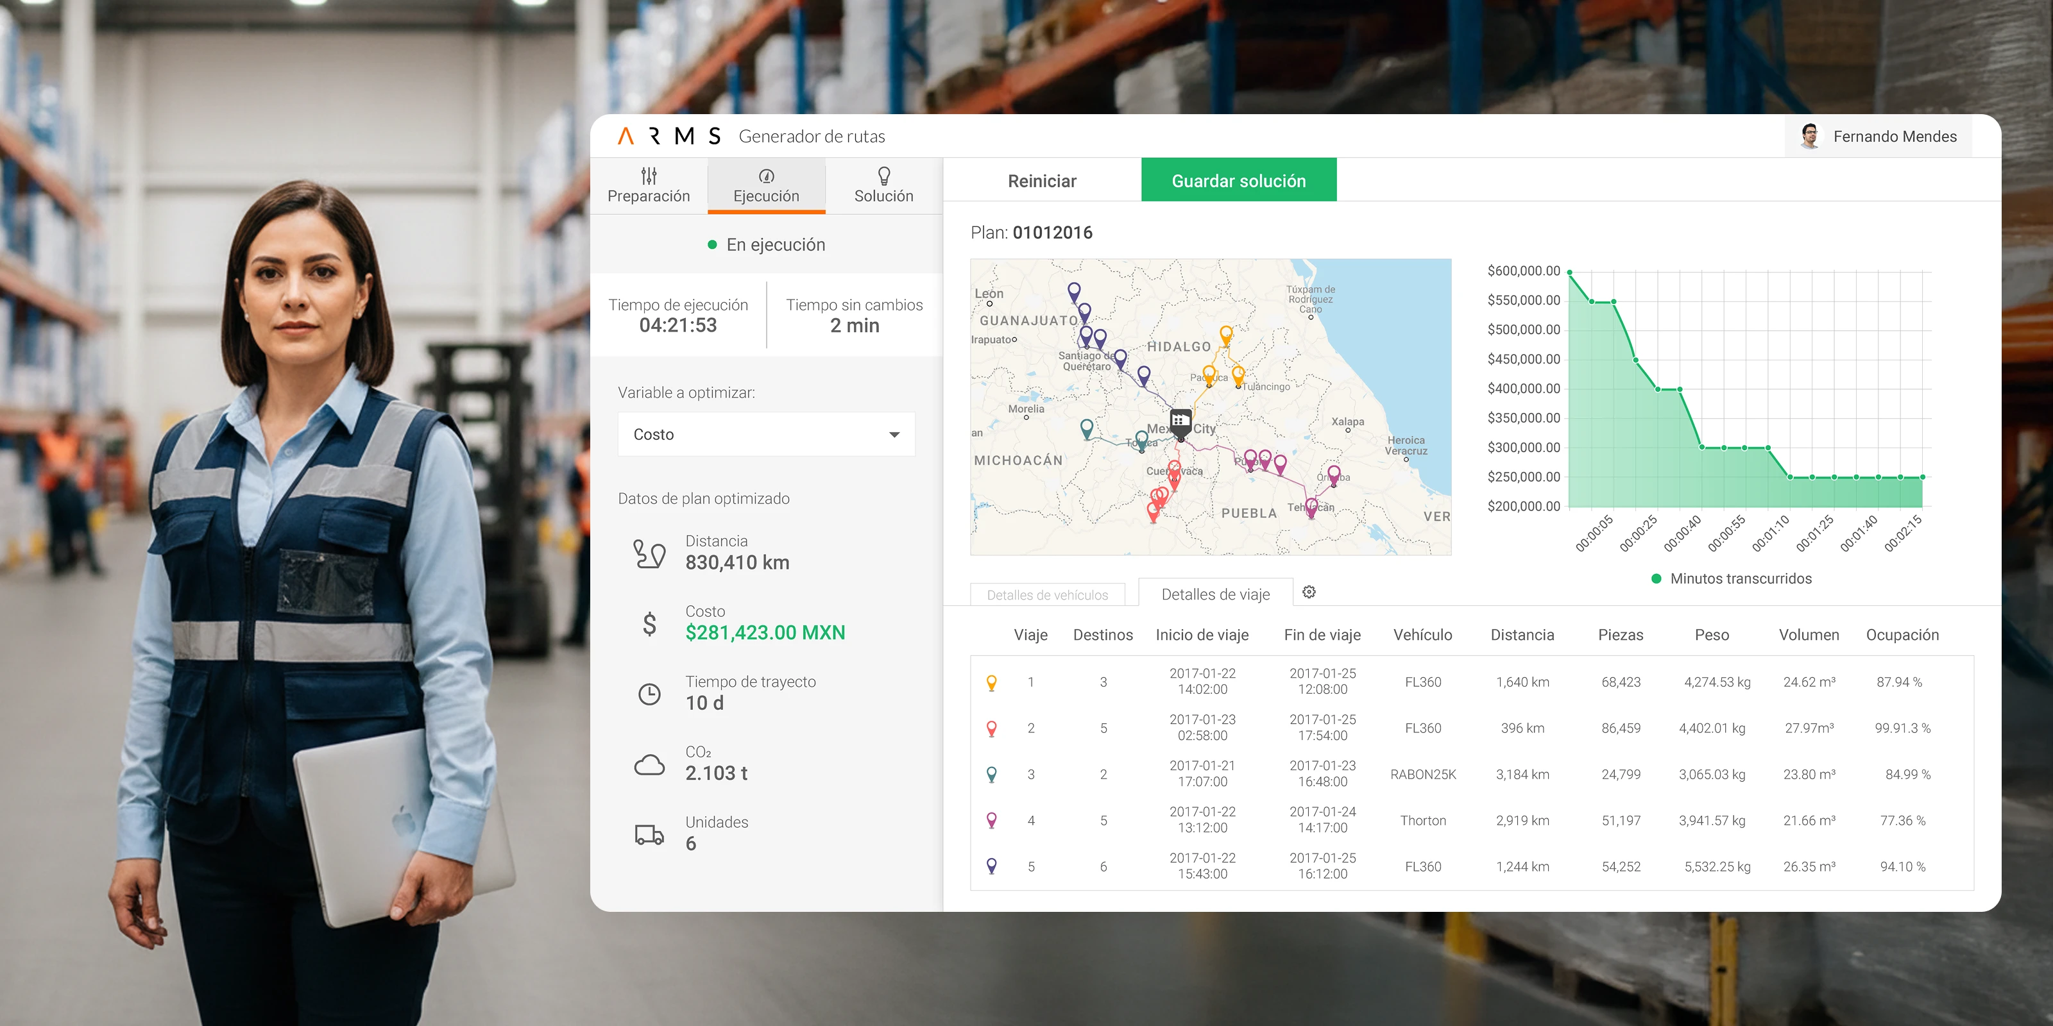The image size is (2053, 1026).
Task: Click the ARMS logo in the header
Action: coord(669,136)
